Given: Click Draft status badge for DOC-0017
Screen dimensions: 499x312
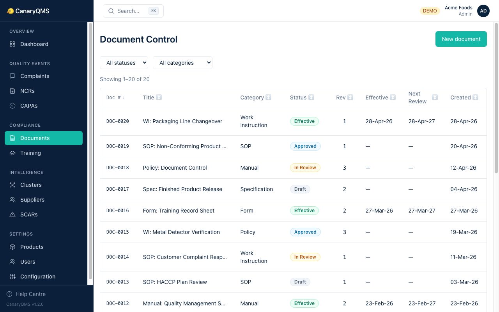Looking at the screenshot, I should click(300, 189).
